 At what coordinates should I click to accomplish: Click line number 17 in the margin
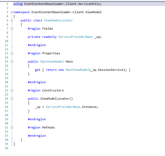[6, 70]
